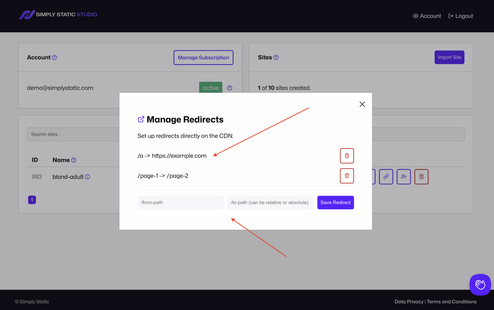Click the Manage Subscription button
The width and height of the screenshot is (494, 310).
tap(203, 57)
